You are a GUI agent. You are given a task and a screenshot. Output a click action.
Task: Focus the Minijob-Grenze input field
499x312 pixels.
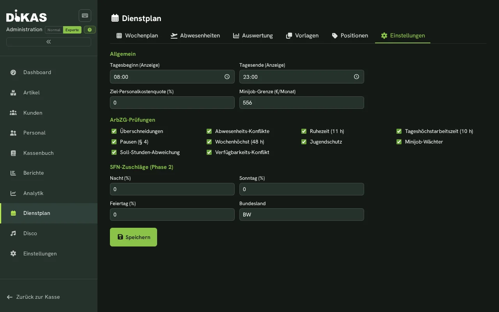pyautogui.click(x=302, y=103)
